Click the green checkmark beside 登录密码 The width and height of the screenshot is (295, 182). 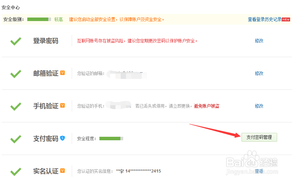coord(16,41)
